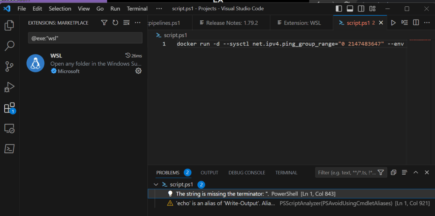Open the Explorer view in activity bar

9,25
